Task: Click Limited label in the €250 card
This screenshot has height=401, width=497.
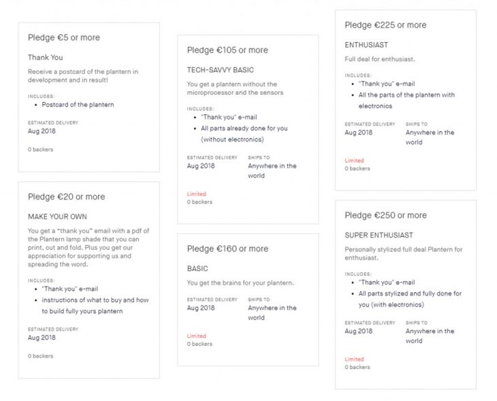Action: 354,359
